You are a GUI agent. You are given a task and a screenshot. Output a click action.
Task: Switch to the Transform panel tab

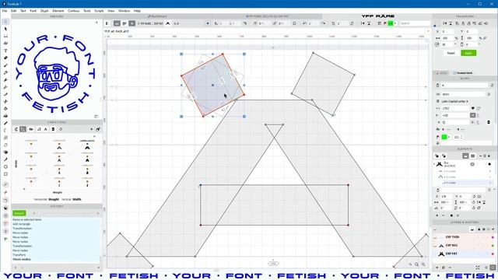[x=463, y=73]
